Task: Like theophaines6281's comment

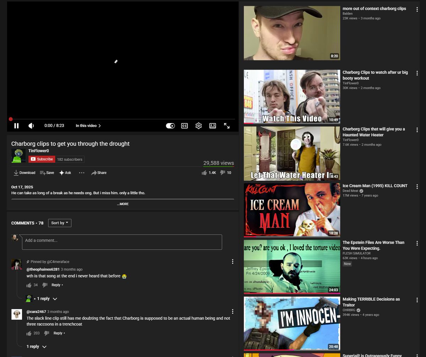Action: click(x=29, y=285)
